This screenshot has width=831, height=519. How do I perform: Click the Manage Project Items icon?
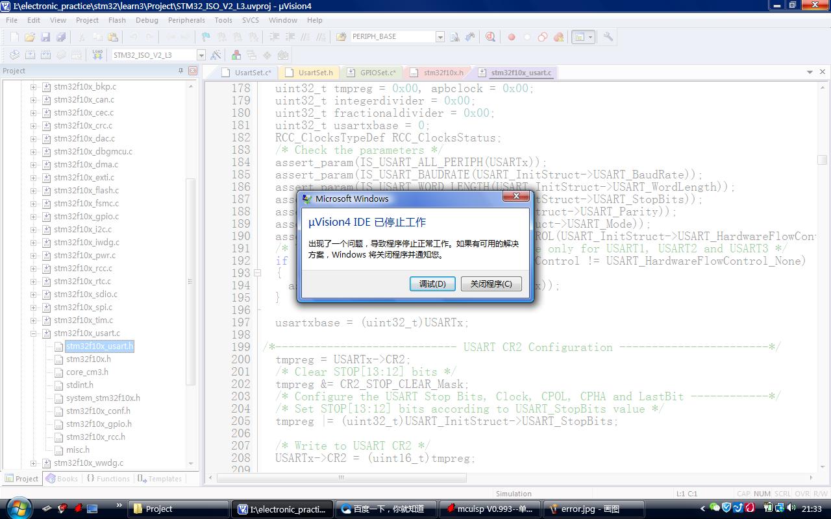236,55
